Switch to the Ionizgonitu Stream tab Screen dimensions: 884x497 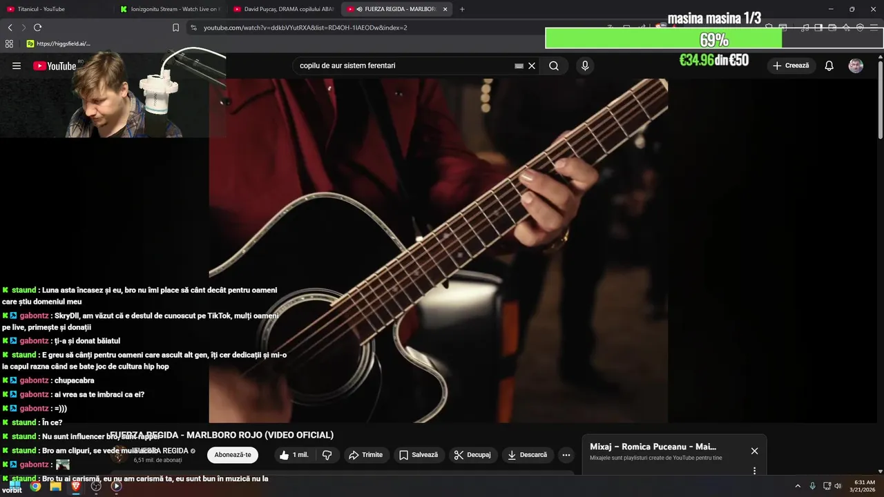tap(169, 9)
